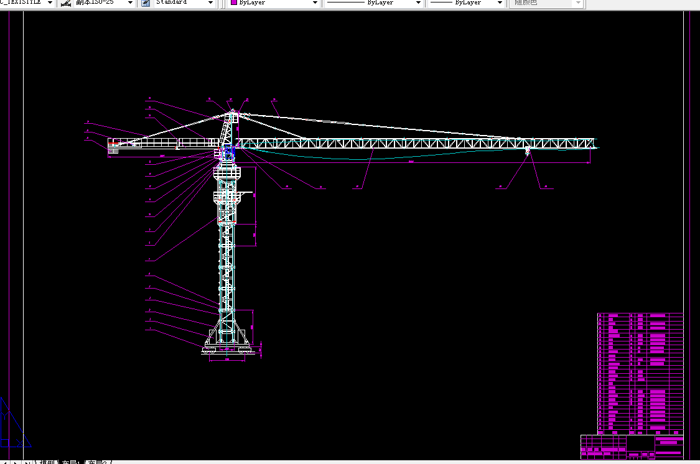This screenshot has height=464, width=700.
Task: Open the ByLayer lineweight dropdown
Action: click(500, 2)
